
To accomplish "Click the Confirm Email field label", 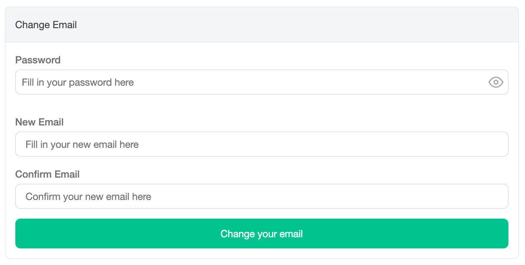I will [x=47, y=174].
